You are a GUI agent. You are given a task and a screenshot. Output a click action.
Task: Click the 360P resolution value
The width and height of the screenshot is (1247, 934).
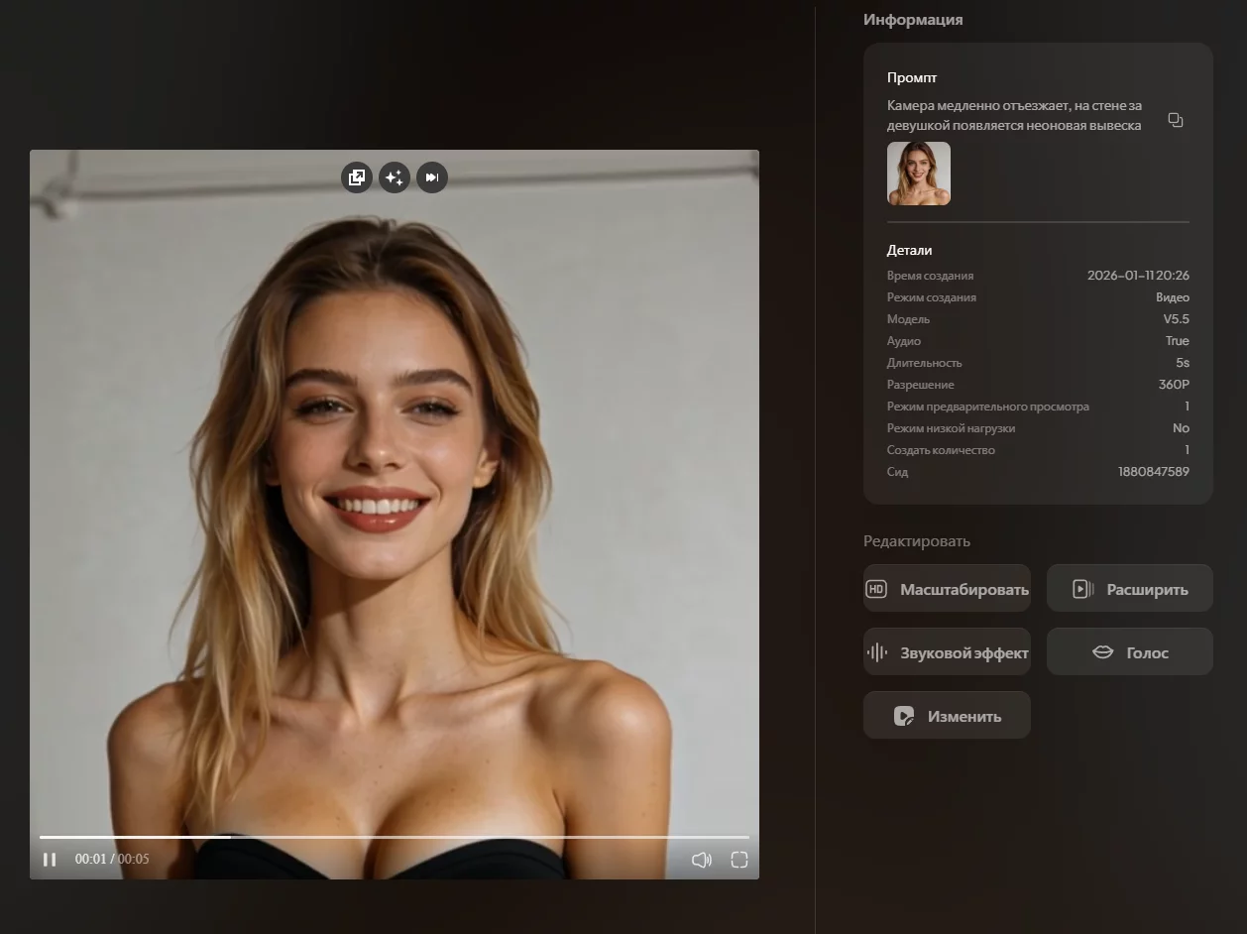tap(1173, 385)
